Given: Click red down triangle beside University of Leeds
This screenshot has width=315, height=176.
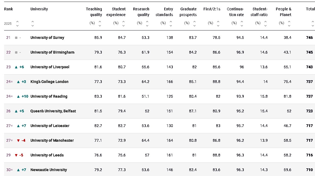Looking at the screenshot, I should pyautogui.click(x=16, y=155).
